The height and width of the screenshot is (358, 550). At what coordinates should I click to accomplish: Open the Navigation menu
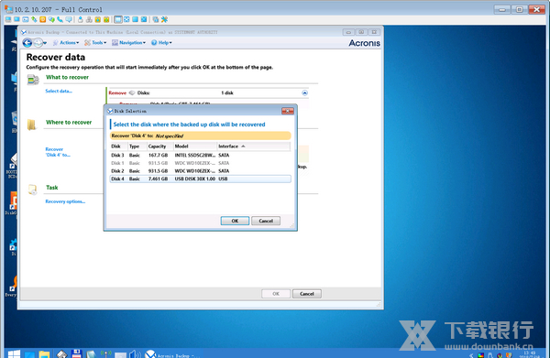[128, 43]
